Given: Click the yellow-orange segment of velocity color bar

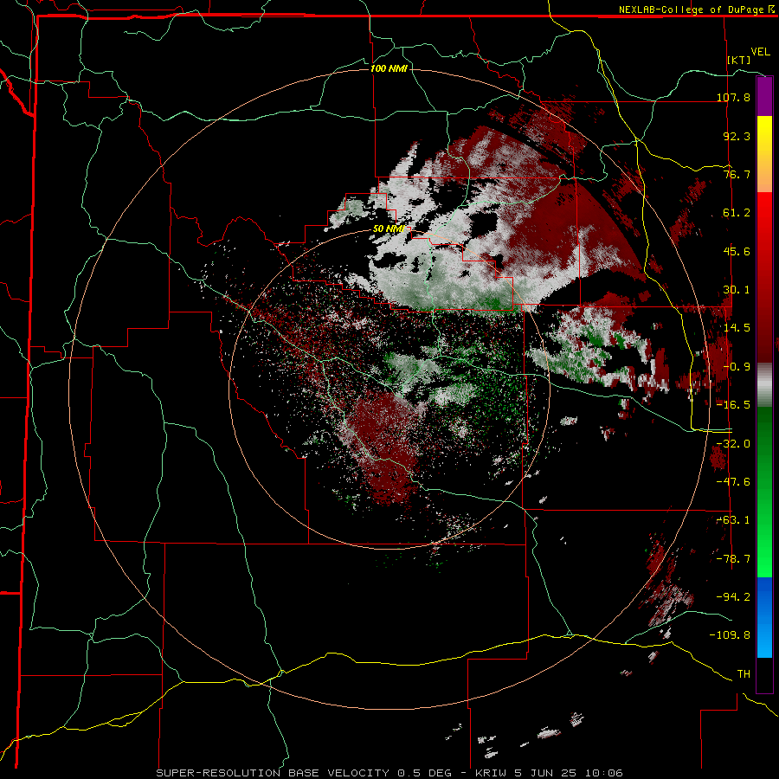Looking at the screenshot, I should (x=764, y=154).
